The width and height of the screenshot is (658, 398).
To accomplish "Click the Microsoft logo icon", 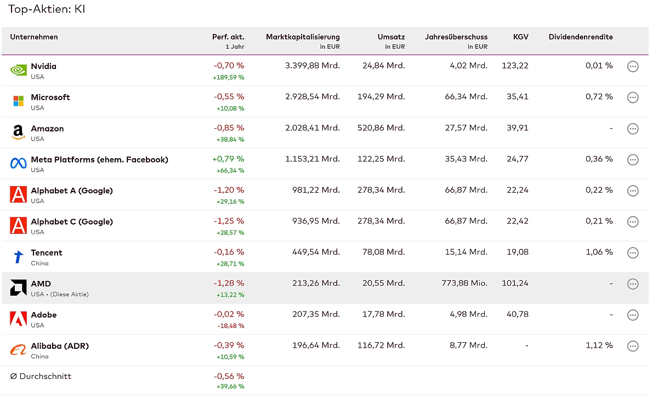I will pyautogui.click(x=18, y=101).
